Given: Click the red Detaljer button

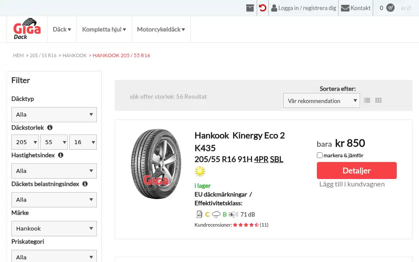Looking at the screenshot, I should 357,171.
